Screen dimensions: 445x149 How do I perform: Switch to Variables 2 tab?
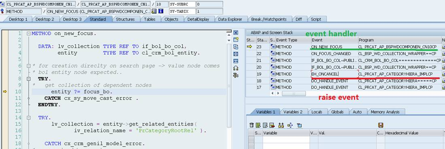pos(293,112)
